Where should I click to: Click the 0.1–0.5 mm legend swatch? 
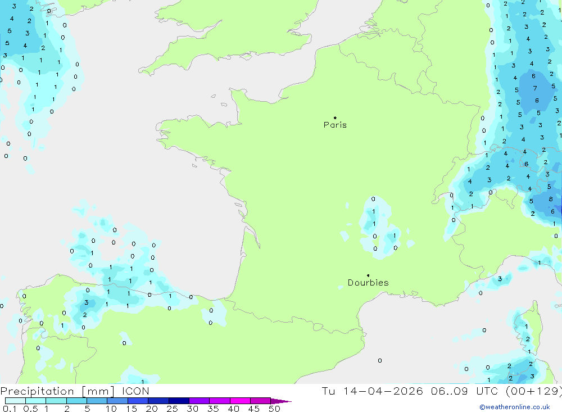[x=15, y=401]
